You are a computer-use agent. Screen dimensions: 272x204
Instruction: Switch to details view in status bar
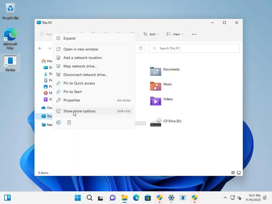[233, 173]
